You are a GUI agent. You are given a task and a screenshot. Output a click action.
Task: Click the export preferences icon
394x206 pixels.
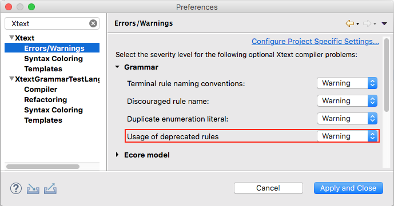(x=50, y=188)
